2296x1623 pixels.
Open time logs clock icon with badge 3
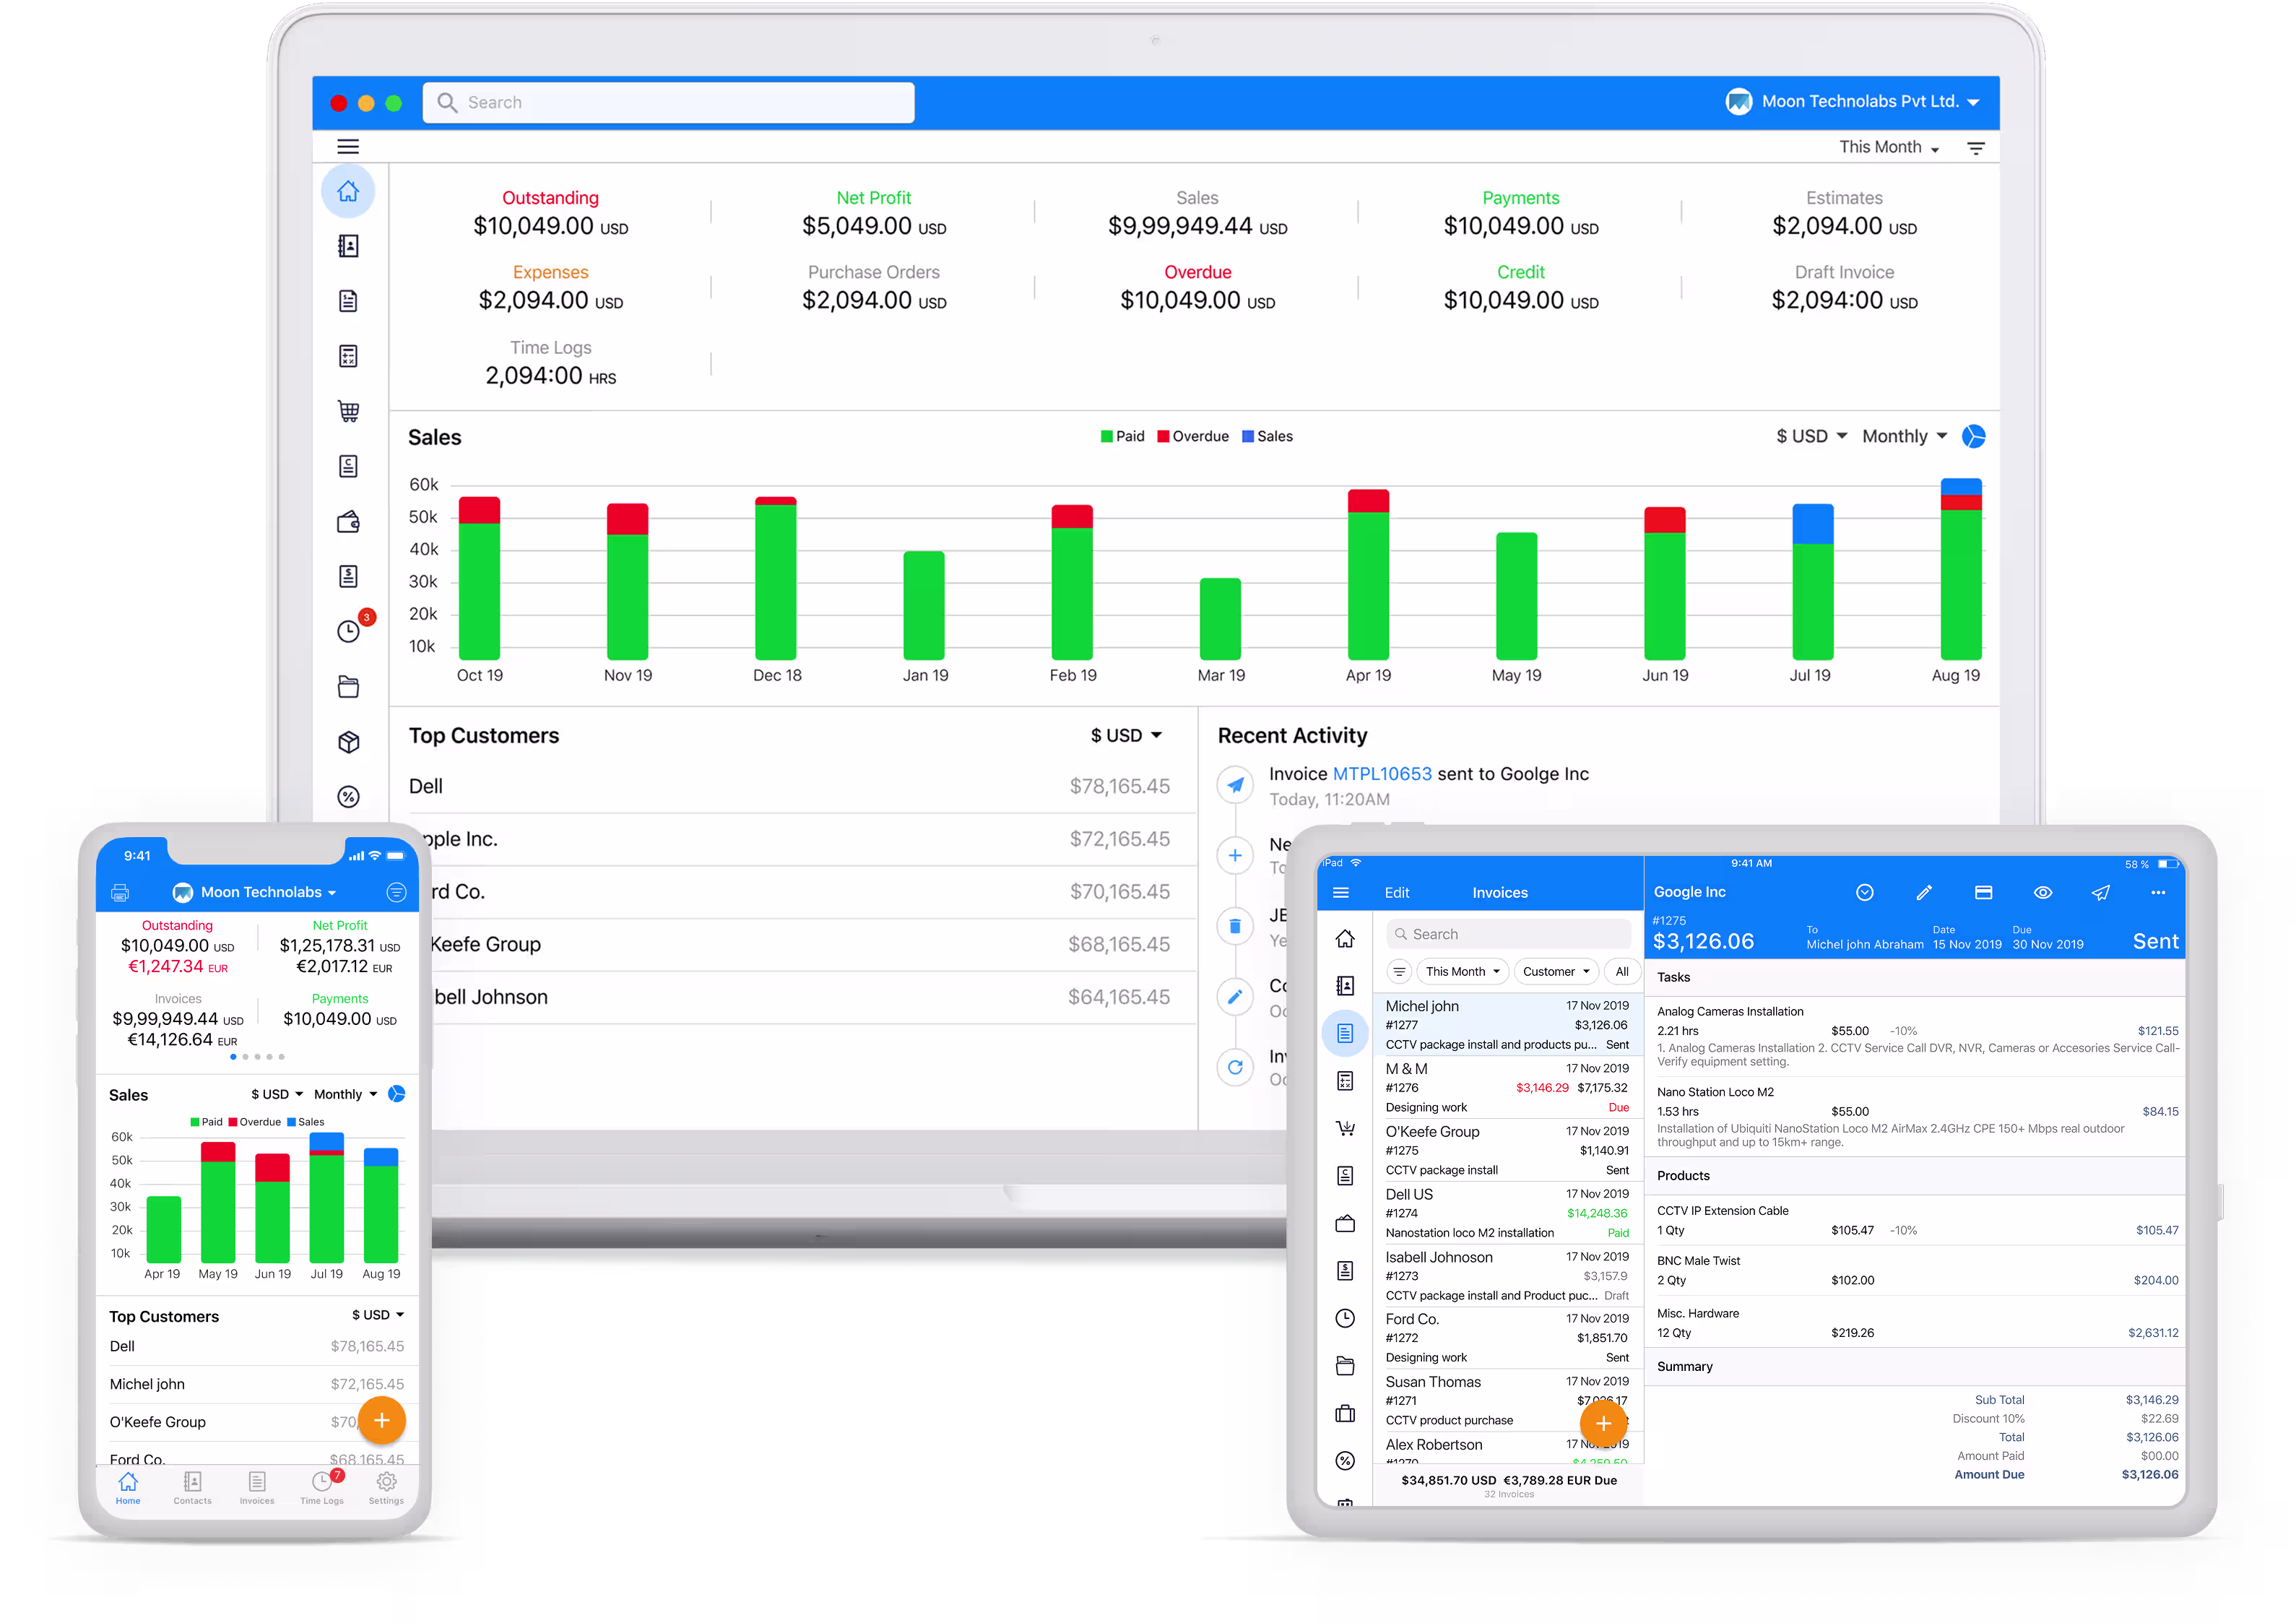pyautogui.click(x=348, y=631)
